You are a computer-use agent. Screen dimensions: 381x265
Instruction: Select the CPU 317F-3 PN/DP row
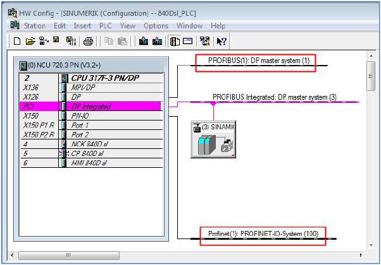tap(91, 78)
